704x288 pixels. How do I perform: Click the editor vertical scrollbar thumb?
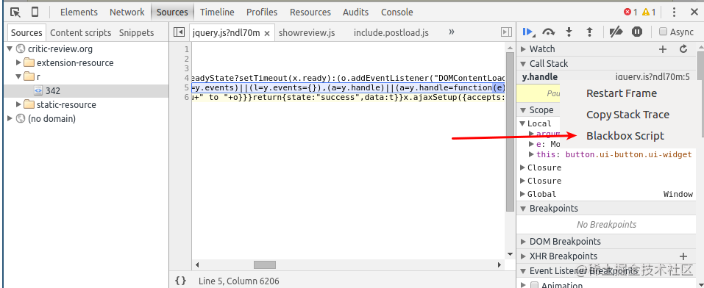point(510,132)
